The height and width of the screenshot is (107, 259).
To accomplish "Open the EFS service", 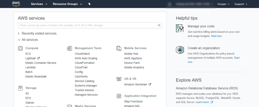I will (28, 98).
